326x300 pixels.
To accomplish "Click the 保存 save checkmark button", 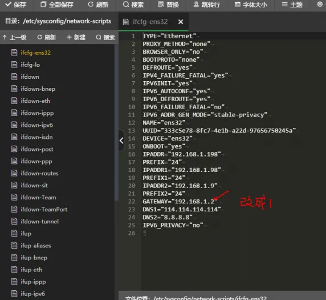I will (x=16, y=5).
